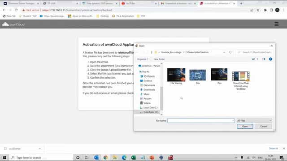The height and width of the screenshot is (161, 287).
Task: Open help in the Open dialog
Action: 270,59
